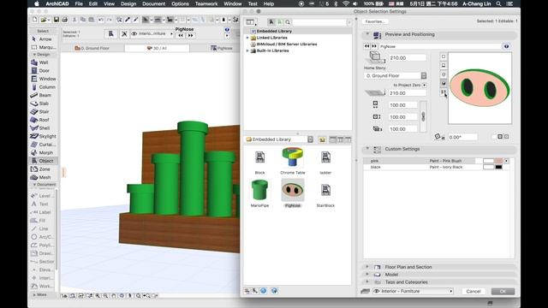Open the Home Story dropdown
548x308 pixels.
click(x=396, y=76)
